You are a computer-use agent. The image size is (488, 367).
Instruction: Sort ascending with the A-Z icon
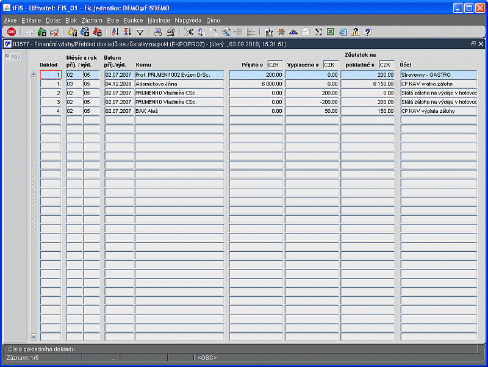pyautogui.click(x=115, y=32)
